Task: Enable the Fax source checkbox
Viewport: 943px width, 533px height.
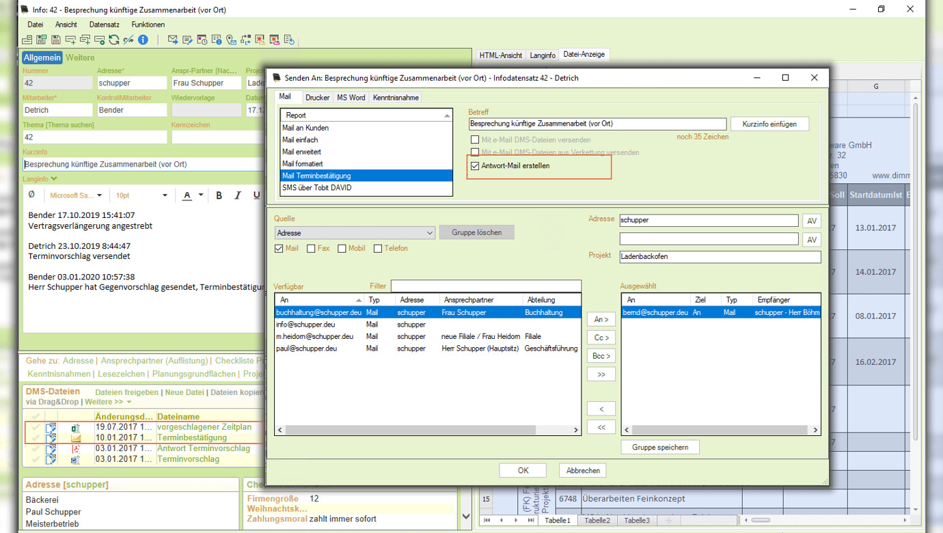Action: tap(312, 249)
